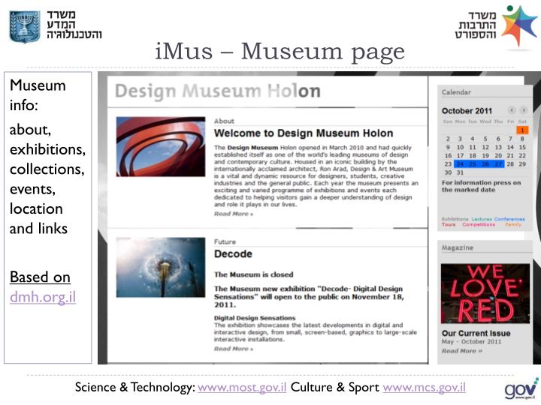
Task: Click The Museum is closed notice
Action: click(254, 274)
